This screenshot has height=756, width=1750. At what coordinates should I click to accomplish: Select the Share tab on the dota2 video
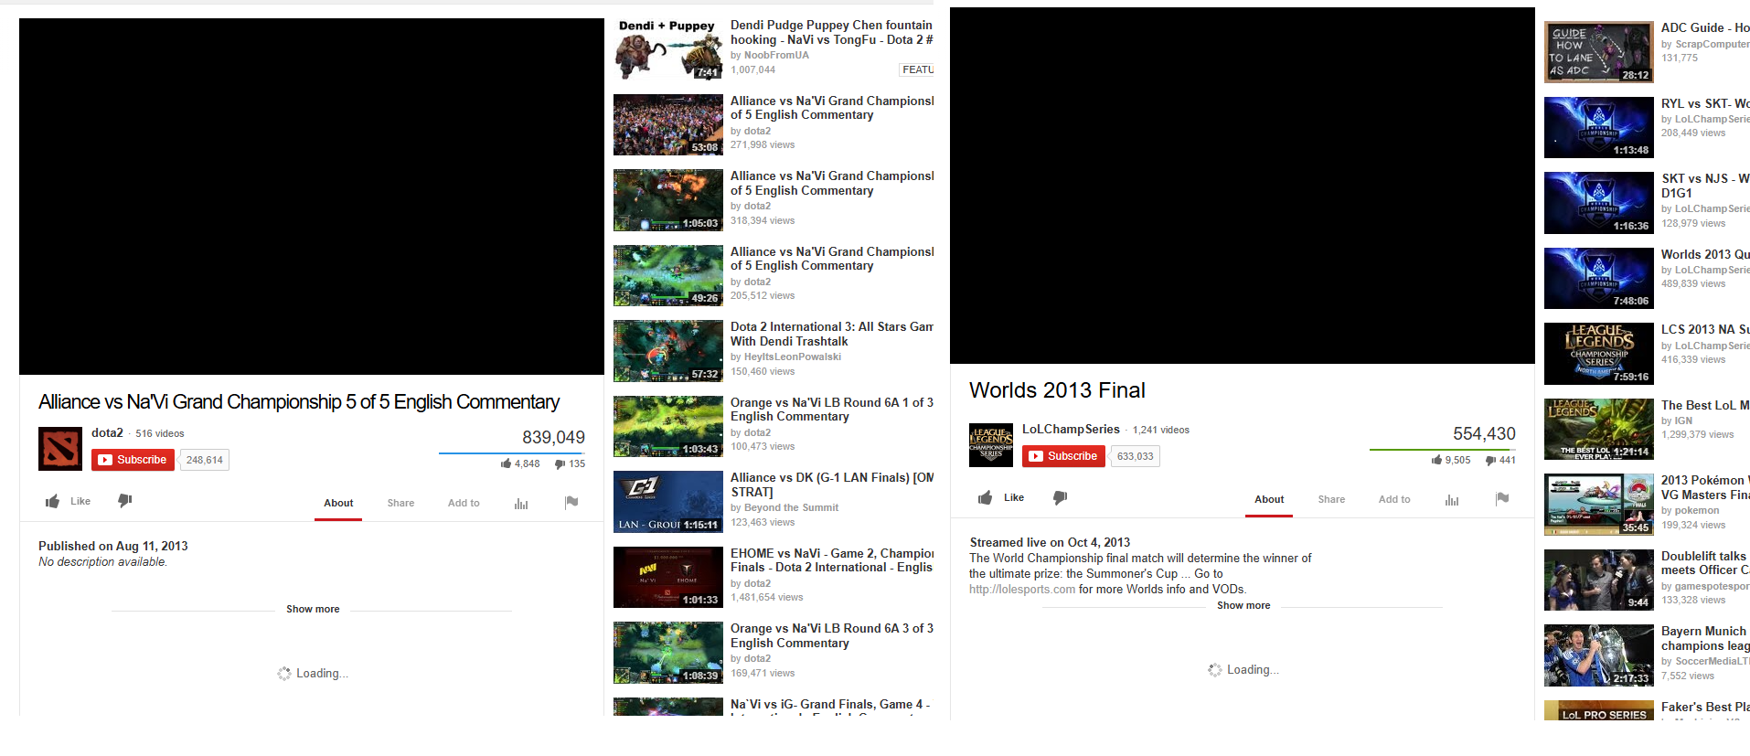pyautogui.click(x=400, y=503)
